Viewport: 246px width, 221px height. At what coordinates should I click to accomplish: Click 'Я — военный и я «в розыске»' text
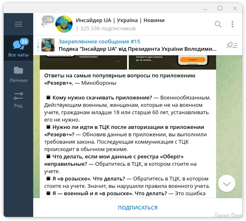tap(109, 194)
